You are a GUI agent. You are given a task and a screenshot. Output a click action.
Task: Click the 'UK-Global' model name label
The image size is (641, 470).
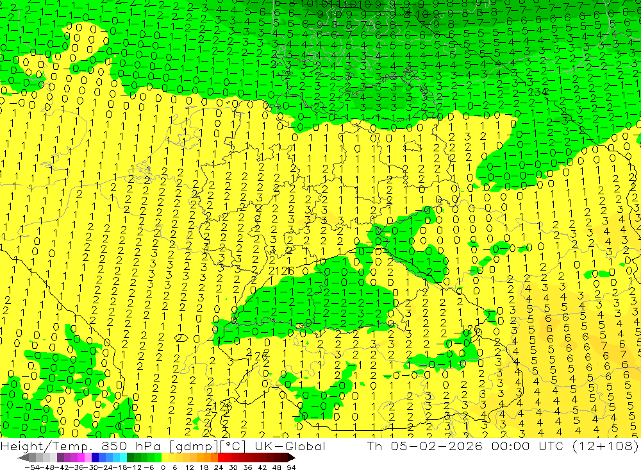coord(290,446)
